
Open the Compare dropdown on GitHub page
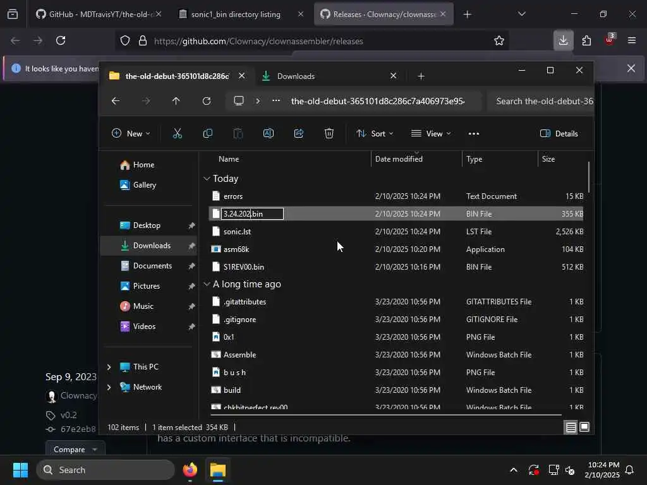[x=75, y=449]
